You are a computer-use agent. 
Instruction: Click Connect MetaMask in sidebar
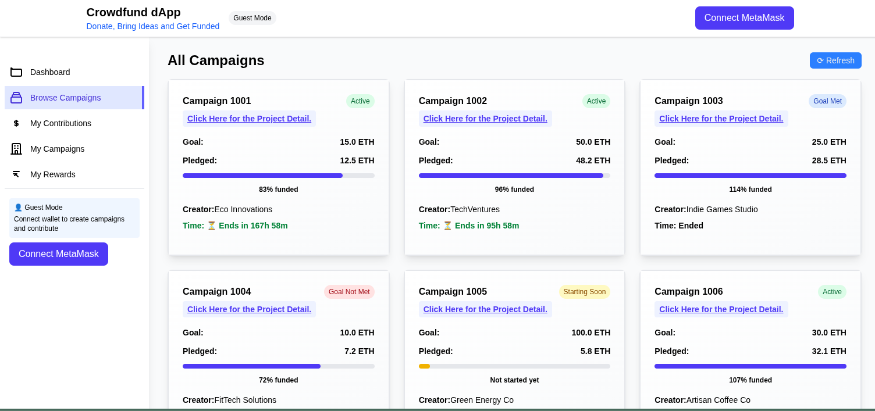pos(59,254)
